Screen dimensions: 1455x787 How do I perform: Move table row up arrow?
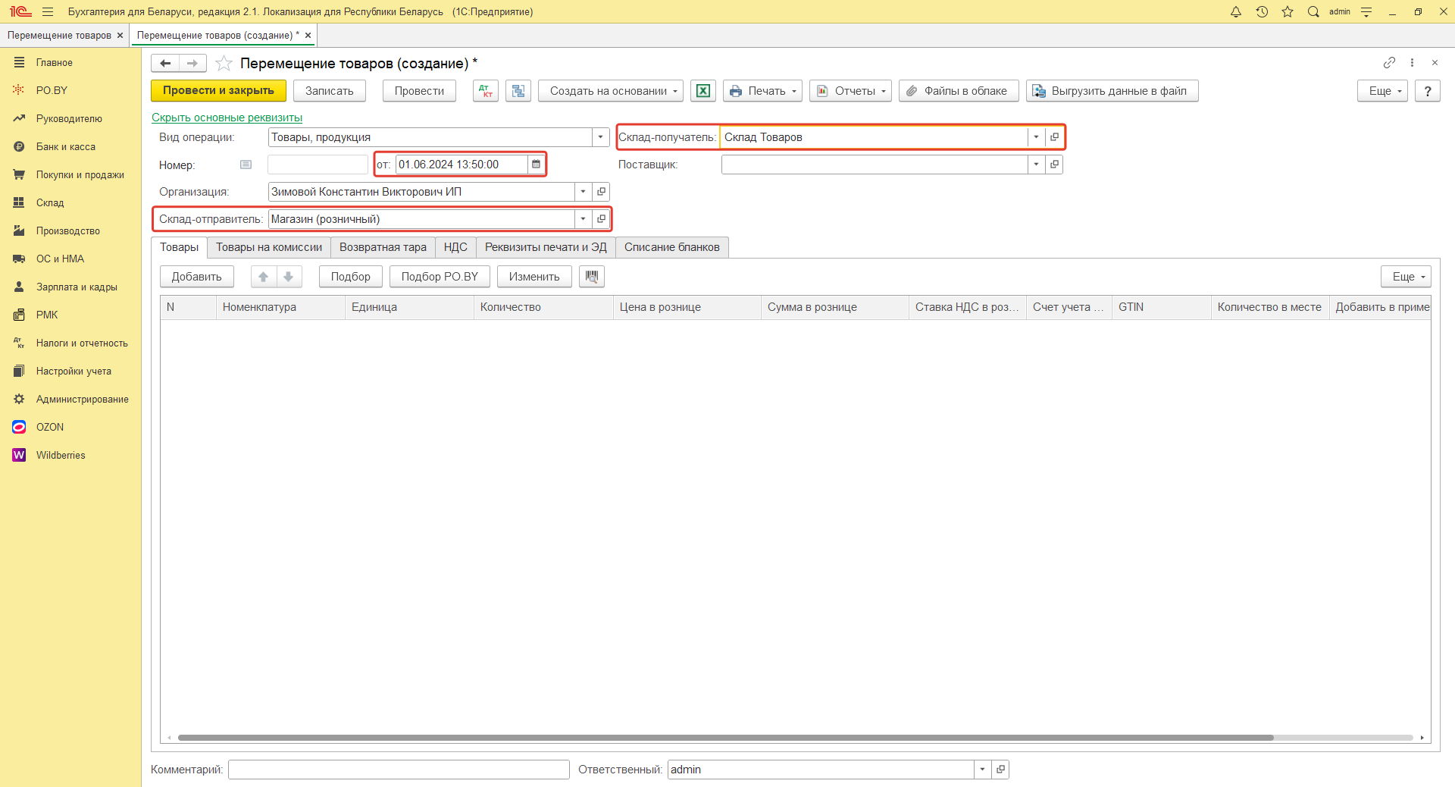264,277
